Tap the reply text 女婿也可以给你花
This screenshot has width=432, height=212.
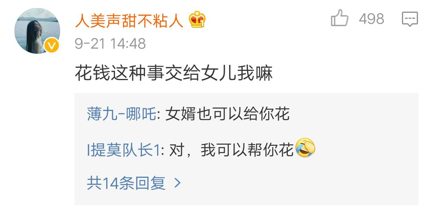point(228,114)
